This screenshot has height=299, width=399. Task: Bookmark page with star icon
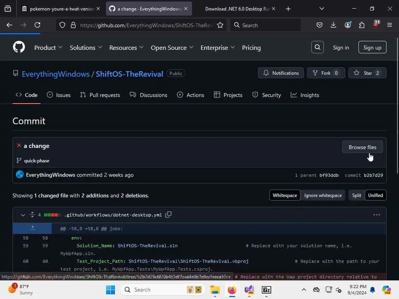[x=220, y=25]
